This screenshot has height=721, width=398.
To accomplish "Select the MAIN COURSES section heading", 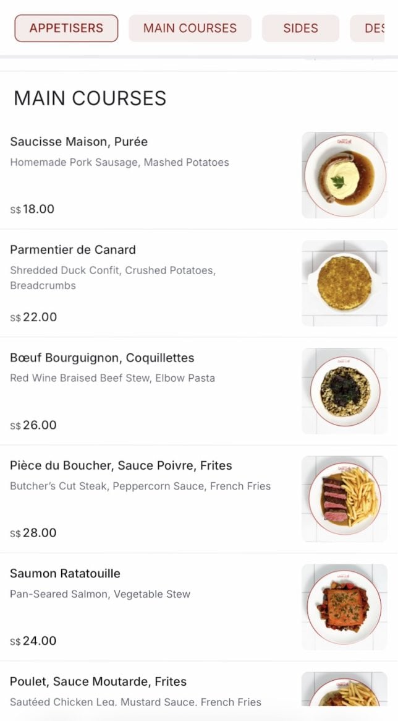I will click(x=91, y=98).
